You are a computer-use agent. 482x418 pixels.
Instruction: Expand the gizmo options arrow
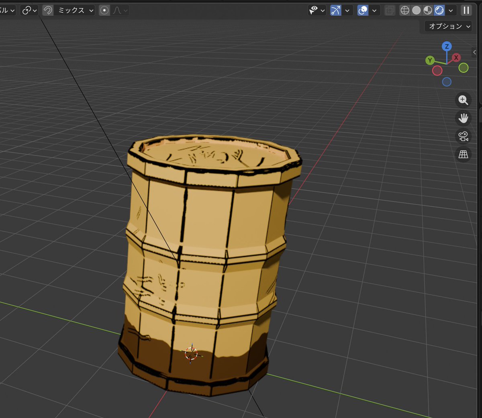click(347, 10)
